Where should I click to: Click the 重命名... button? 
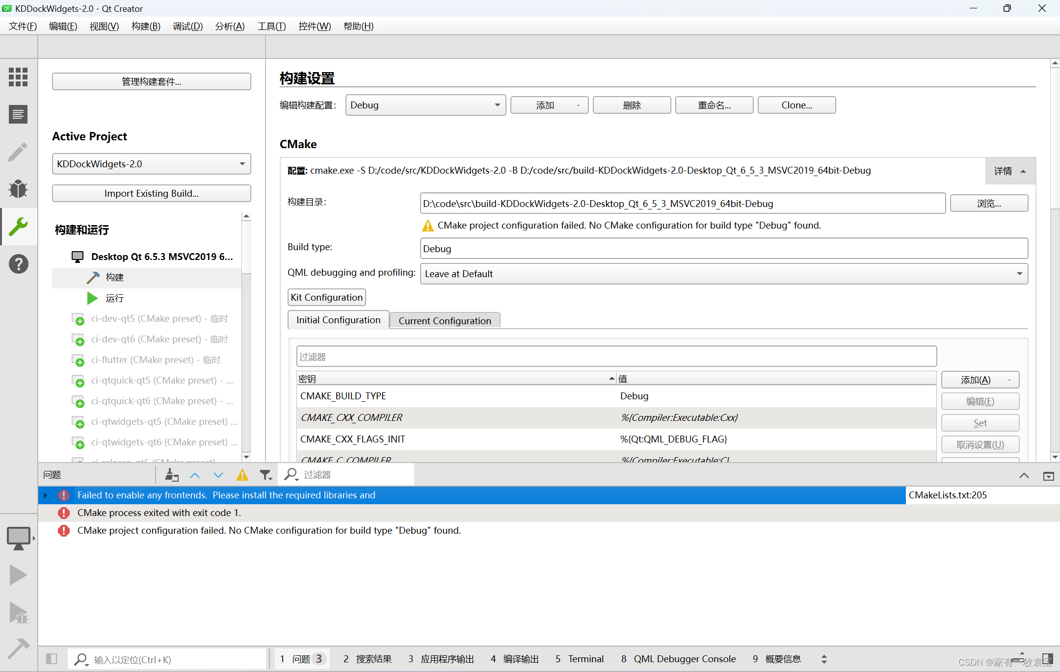(x=714, y=105)
